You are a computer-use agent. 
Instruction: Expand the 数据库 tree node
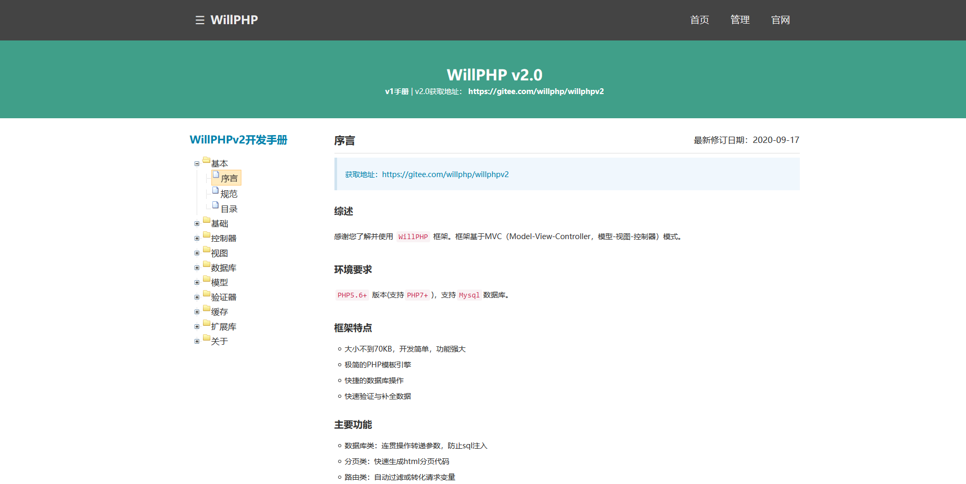coord(197,268)
